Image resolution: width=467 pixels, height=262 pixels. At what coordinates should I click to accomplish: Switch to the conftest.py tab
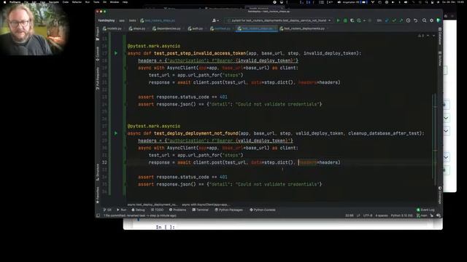pos(220,28)
